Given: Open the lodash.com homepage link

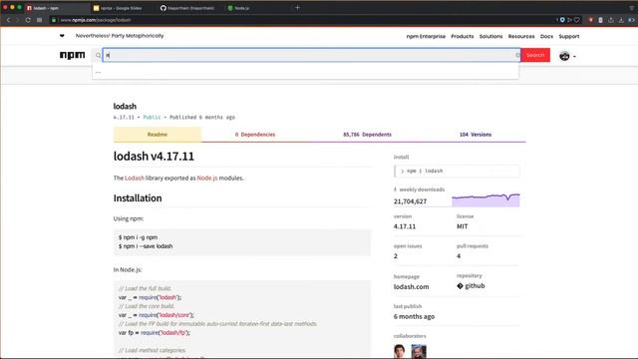Looking at the screenshot, I should tap(411, 286).
